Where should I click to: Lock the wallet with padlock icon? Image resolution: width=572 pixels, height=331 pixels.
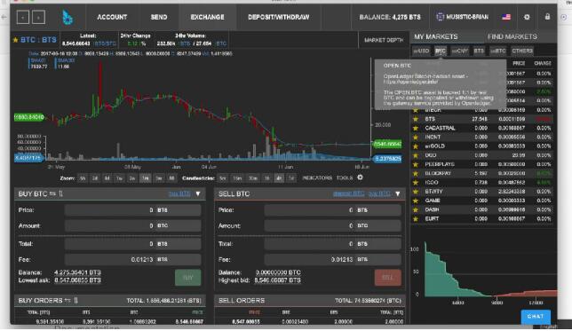click(x=547, y=16)
